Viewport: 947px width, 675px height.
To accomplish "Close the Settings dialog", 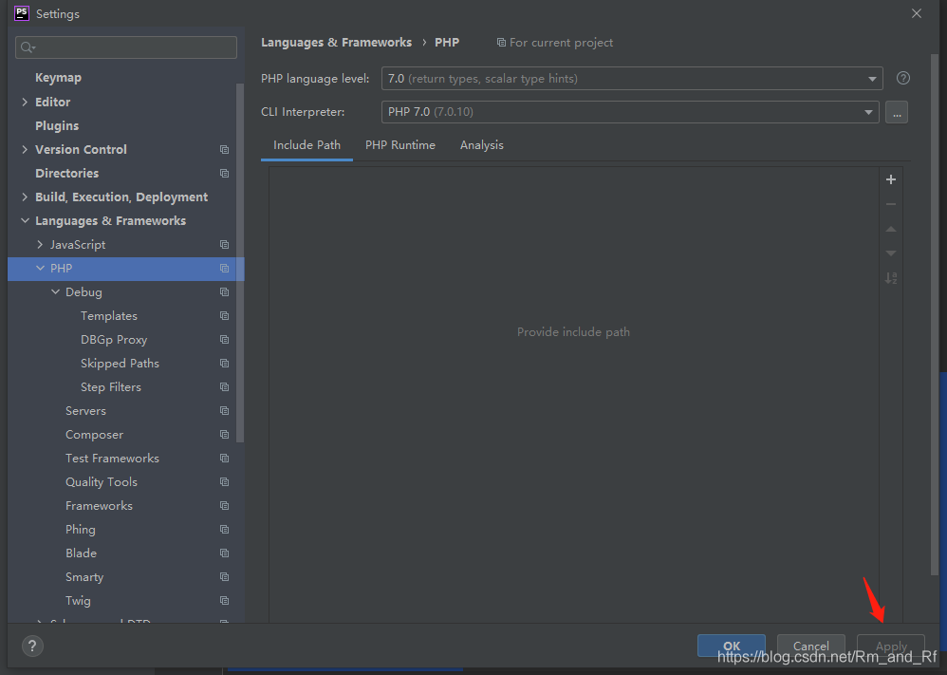I will coord(917,13).
